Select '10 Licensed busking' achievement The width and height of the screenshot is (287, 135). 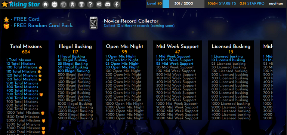click(x=228, y=60)
